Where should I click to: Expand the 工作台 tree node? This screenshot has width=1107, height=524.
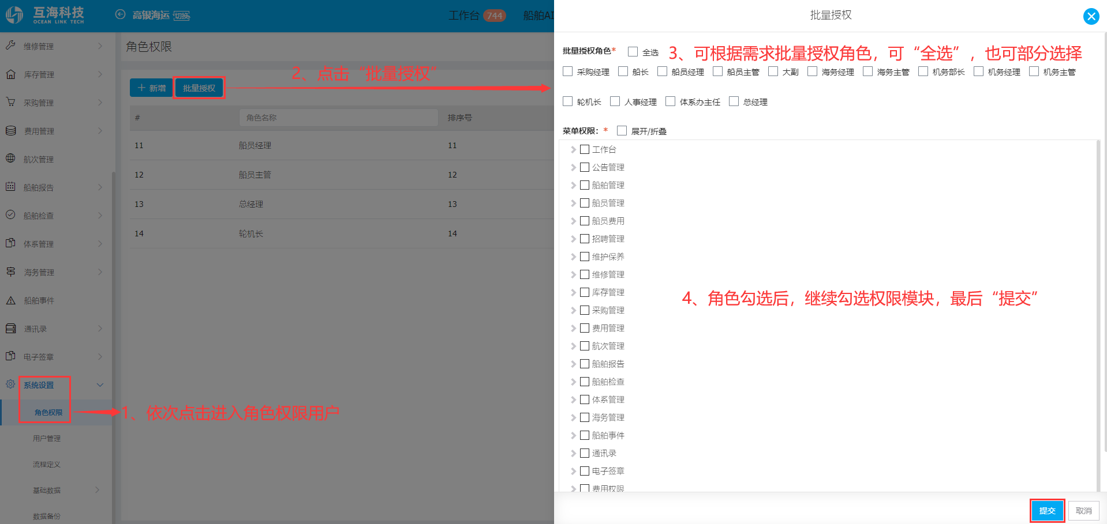[x=573, y=149]
